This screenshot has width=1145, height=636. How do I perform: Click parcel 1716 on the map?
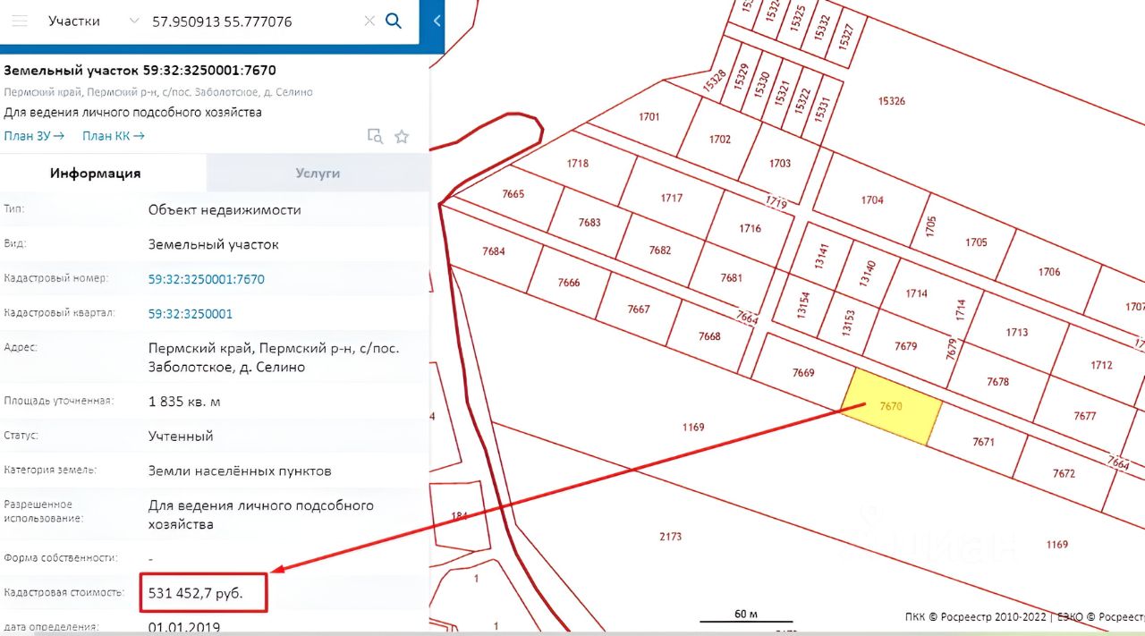750,228
